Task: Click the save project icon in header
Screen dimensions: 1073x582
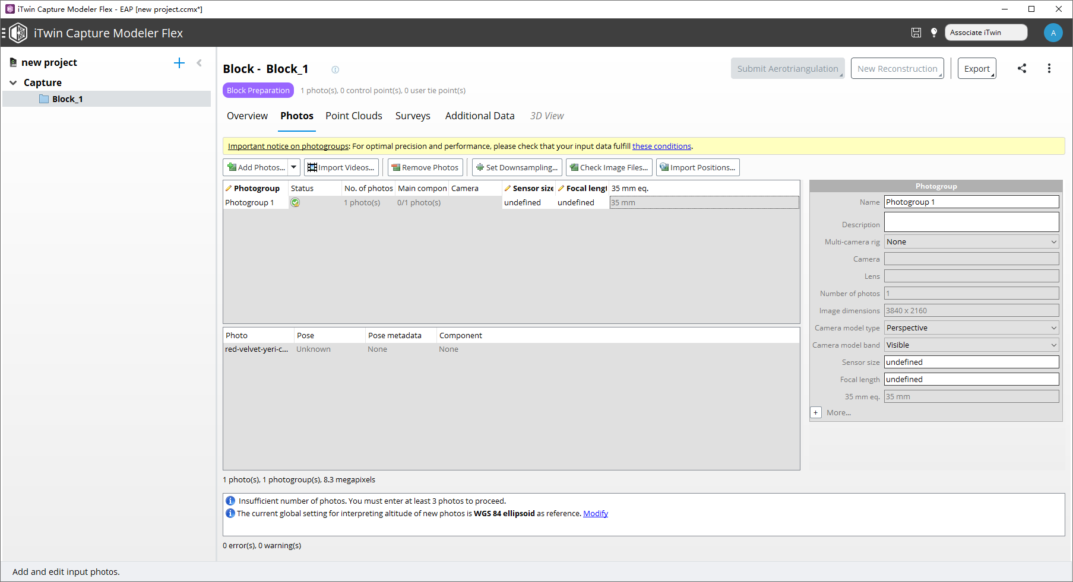Action: (x=916, y=33)
